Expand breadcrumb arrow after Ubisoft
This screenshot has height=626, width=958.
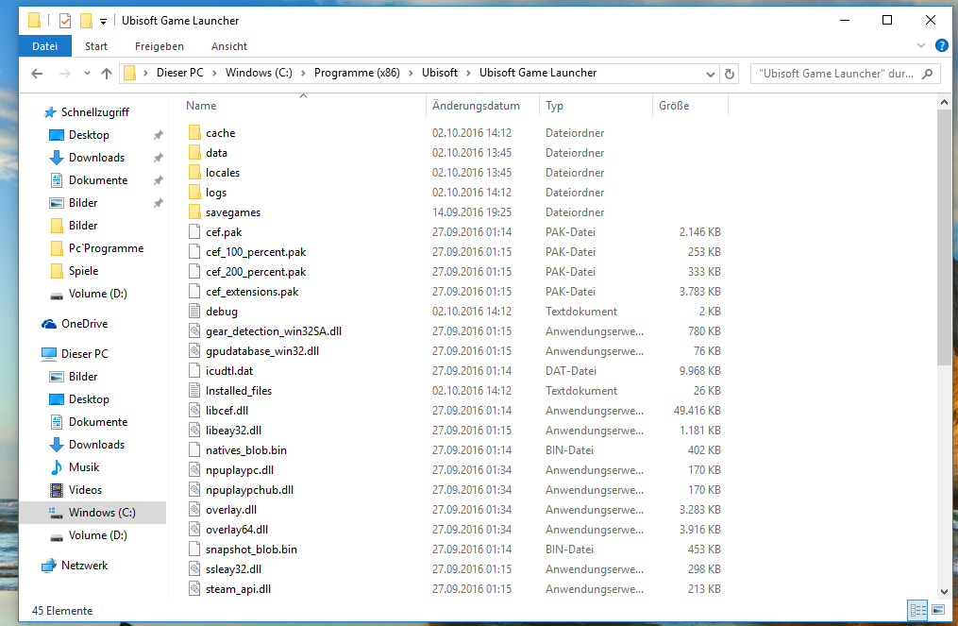468,74
